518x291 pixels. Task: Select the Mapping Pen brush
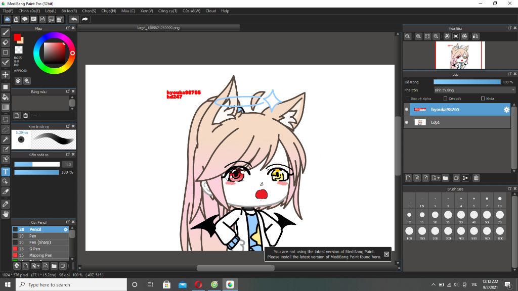click(x=40, y=255)
